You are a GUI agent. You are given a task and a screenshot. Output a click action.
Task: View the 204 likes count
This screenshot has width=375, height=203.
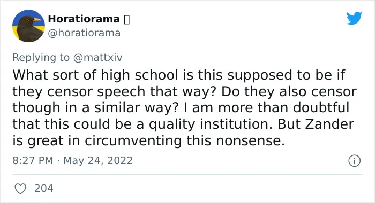(44, 188)
